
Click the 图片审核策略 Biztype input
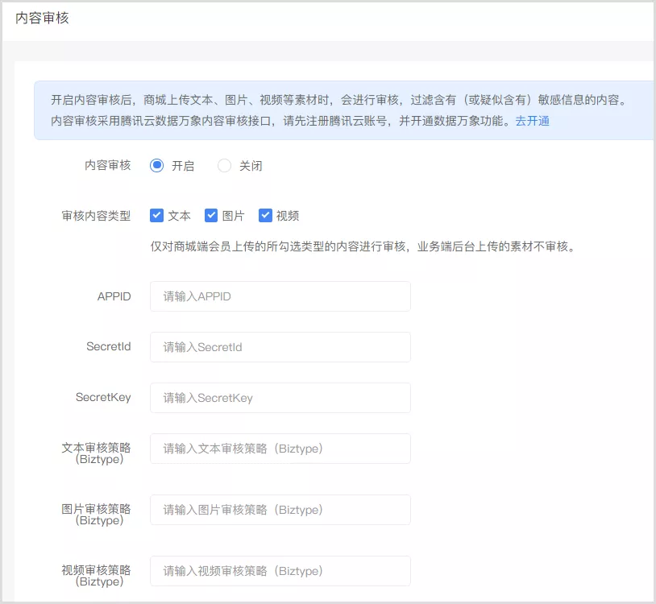coord(280,510)
